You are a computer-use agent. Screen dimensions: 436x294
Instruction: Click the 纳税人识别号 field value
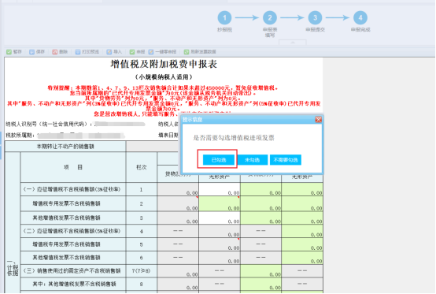[x=120, y=125]
